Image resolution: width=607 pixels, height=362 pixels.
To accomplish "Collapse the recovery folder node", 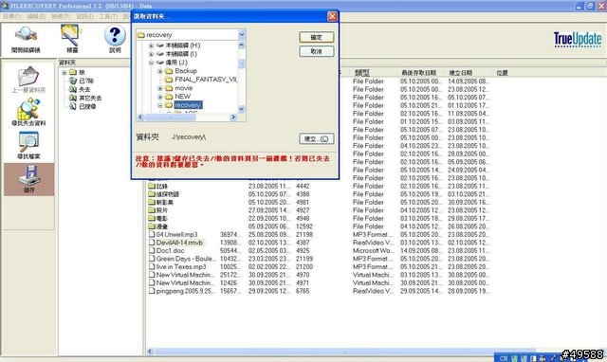I will click(160, 105).
